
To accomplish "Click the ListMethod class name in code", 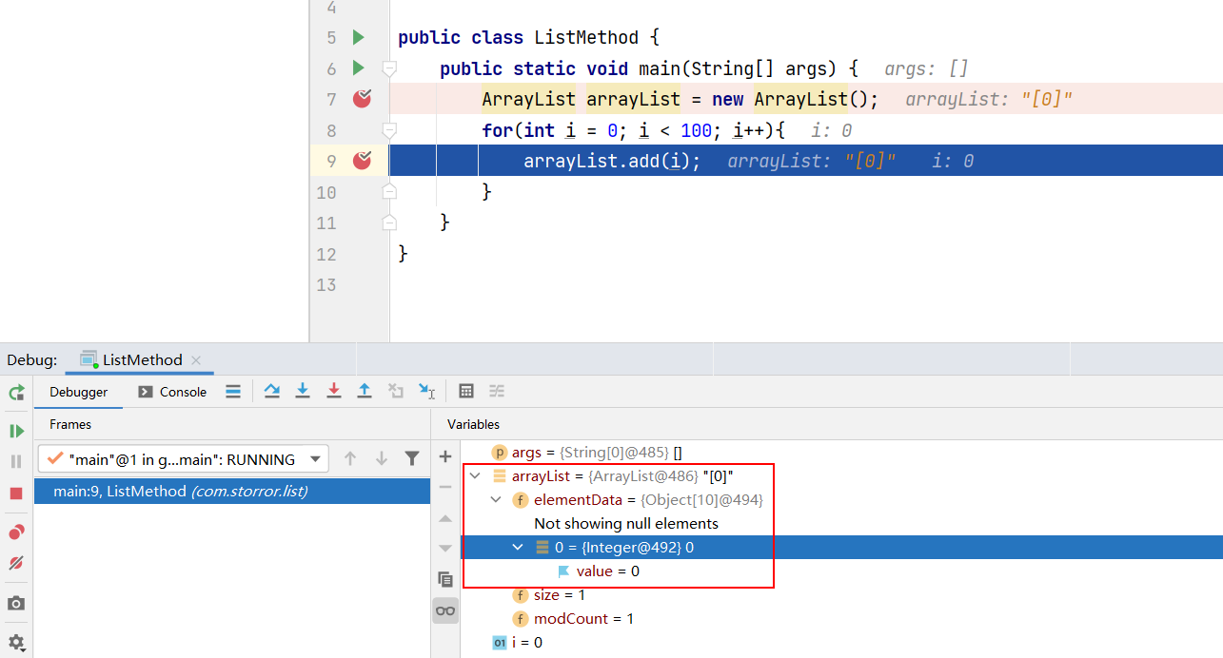I will (x=586, y=38).
